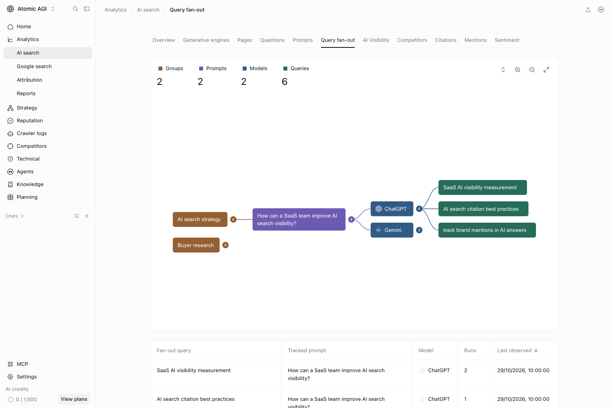Open the Citations tab

[x=446, y=40]
